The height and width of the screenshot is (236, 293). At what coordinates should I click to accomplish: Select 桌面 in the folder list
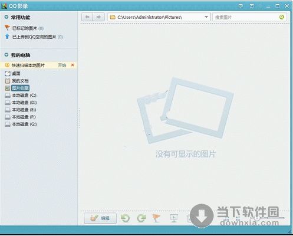click(16, 74)
